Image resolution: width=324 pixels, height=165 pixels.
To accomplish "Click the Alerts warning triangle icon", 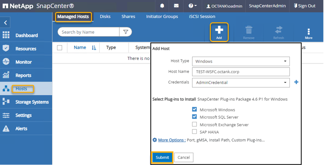I will [x=6, y=128].
